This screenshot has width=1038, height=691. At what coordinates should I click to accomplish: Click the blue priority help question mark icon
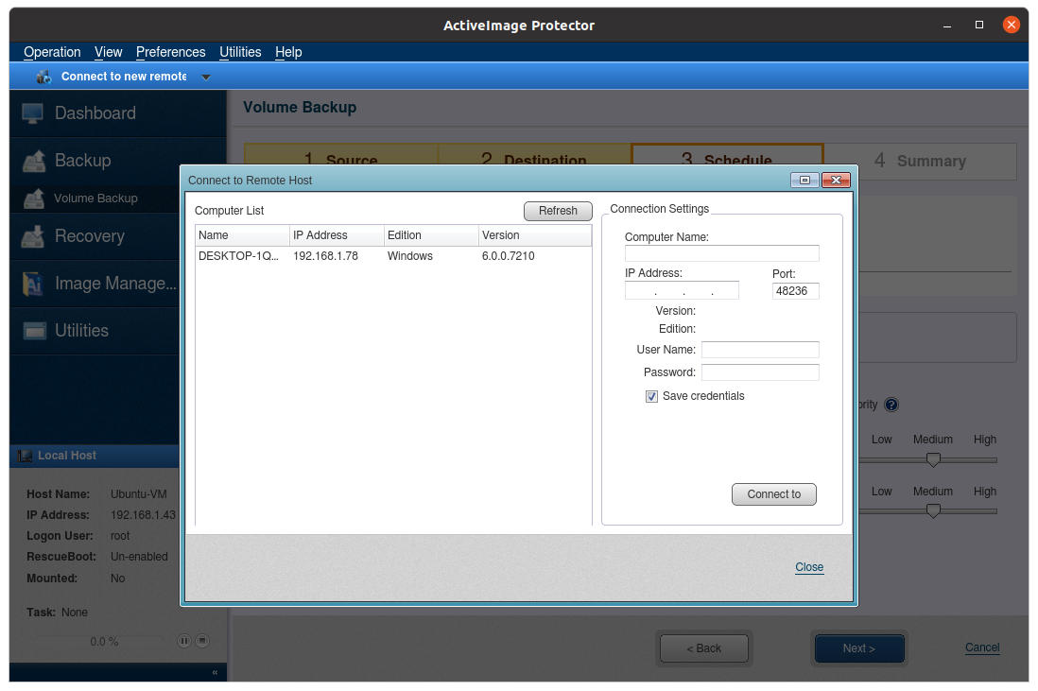[x=891, y=405]
